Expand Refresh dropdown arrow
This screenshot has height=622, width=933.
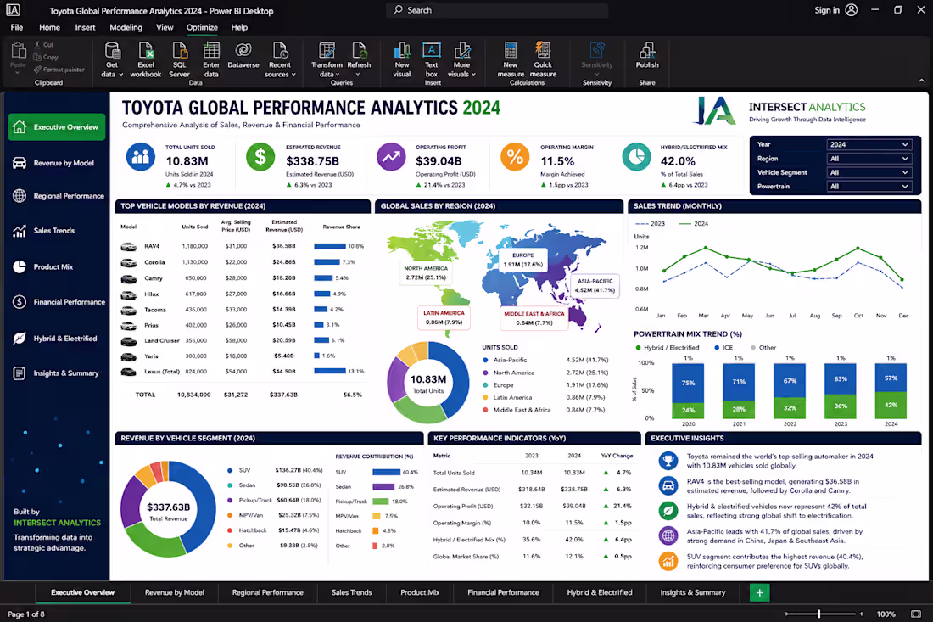tap(358, 75)
